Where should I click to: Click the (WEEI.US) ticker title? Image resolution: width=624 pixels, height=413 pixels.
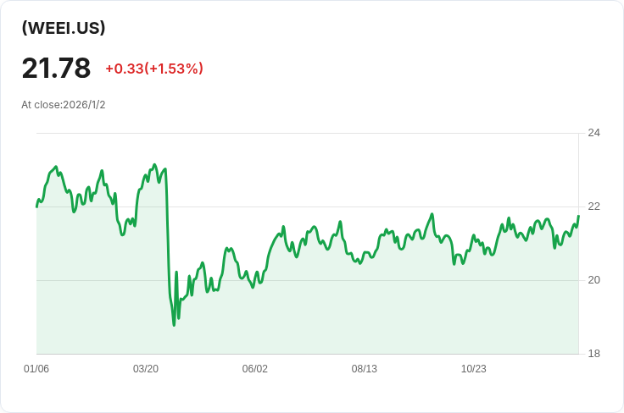[64, 28]
